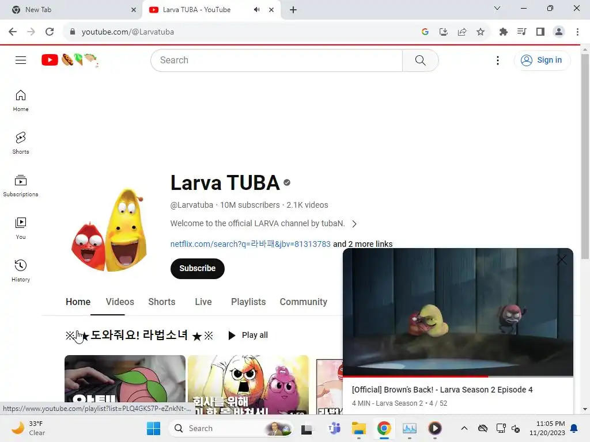This screenshot has height=442, width=590.
Task: Select the channel Playlists tab
Action: 248,302
